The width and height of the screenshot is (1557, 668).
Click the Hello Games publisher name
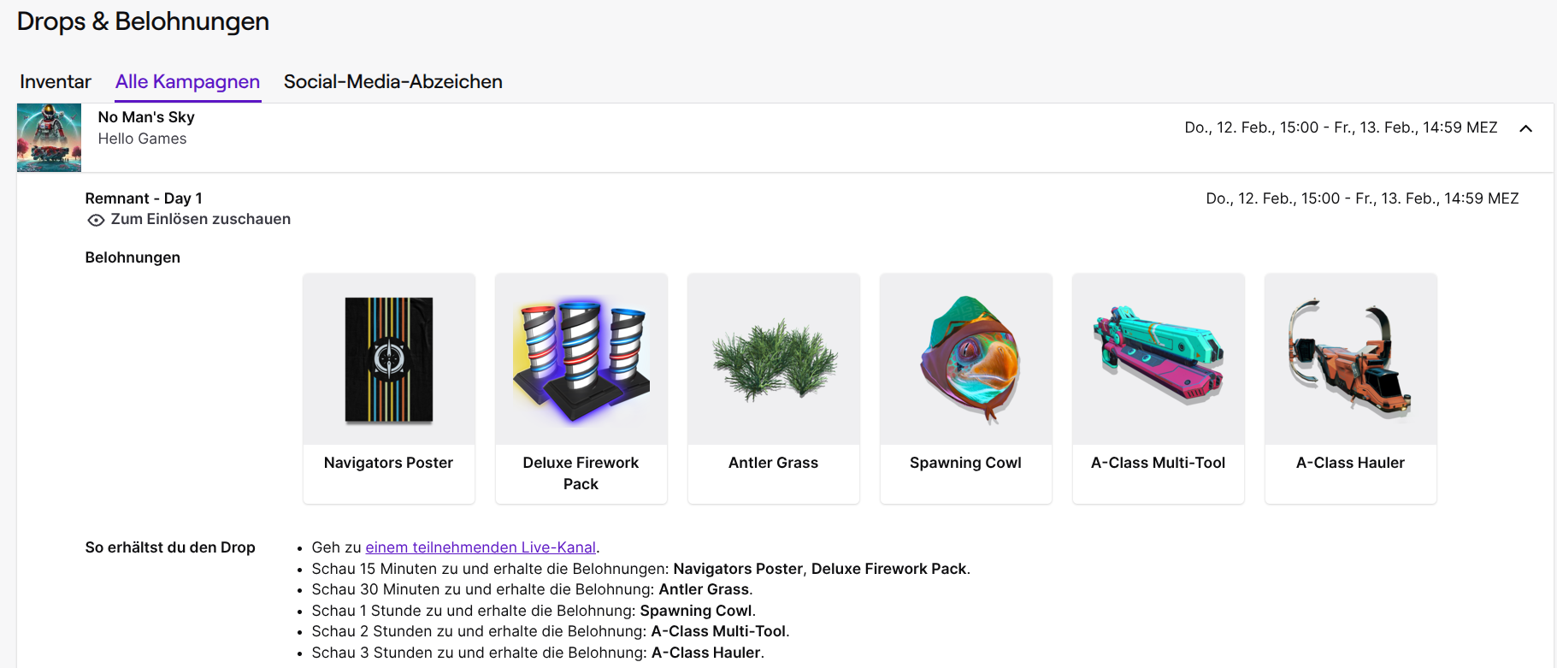click(x=142, y=139)
